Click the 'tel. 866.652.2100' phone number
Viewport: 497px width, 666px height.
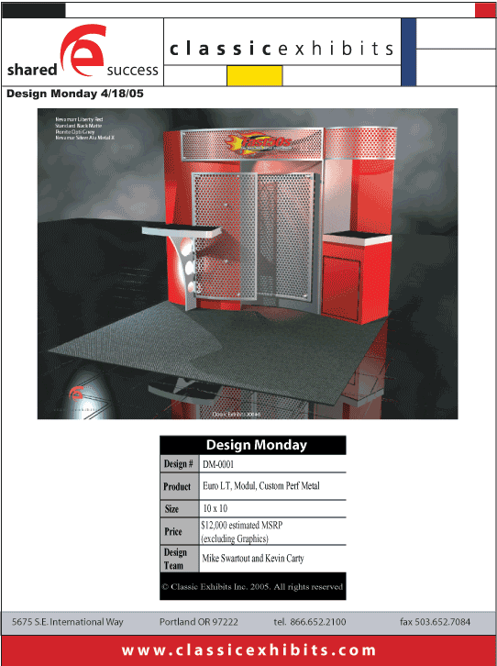(x=310, y=622)
